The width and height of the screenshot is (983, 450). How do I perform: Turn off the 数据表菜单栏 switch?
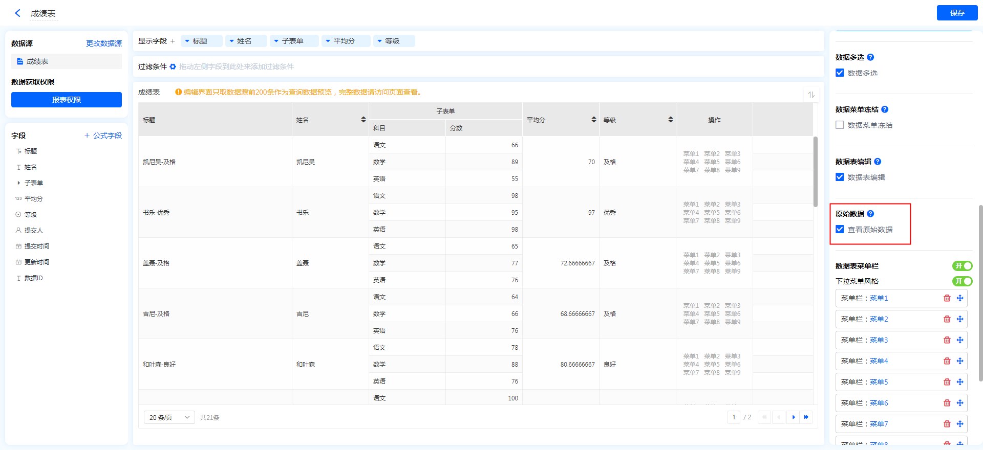coord(962,266)
